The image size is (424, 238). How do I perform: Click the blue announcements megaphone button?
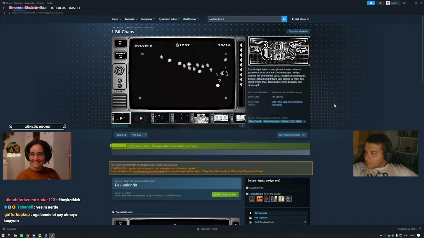(x=371, y=3)
